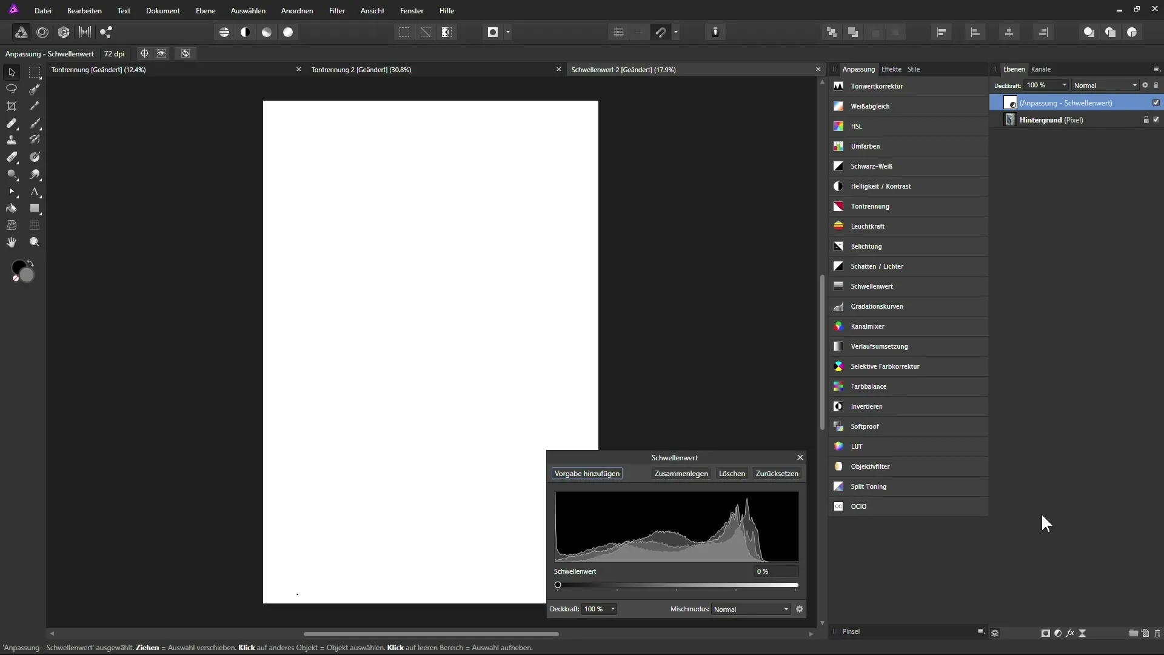Toggle lock on Hintergrund layer
This screenshot has width=1164, height=655.
pos(1146,119)
